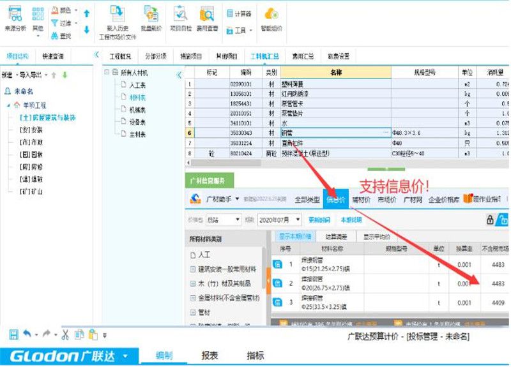
Task: Open the Glodon 广联达 menu dropdown
Action: 125,356
